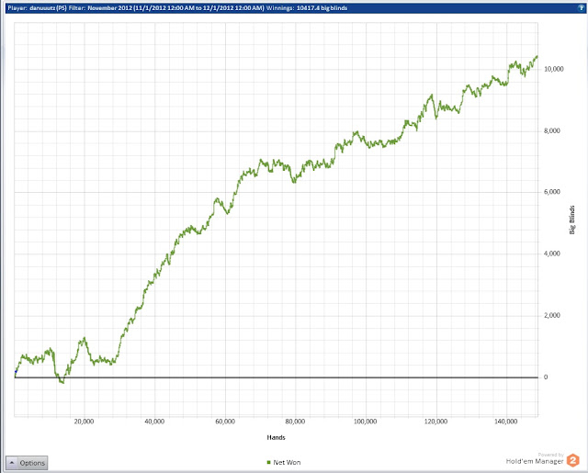
Task: Click the Player danuuutz (PS) header text
Action: point(37,8)
